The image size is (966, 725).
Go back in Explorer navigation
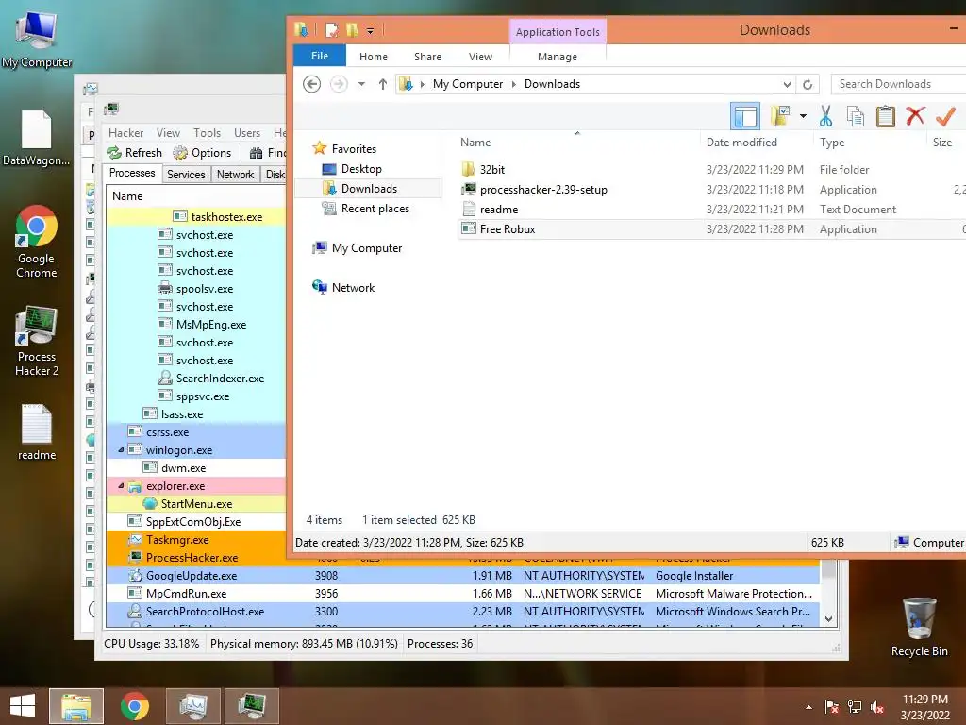(x=311, y=84)
